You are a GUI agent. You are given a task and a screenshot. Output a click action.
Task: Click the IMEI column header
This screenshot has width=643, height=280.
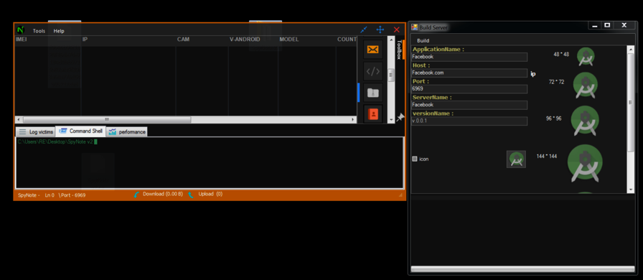click(x=22, y=39)
